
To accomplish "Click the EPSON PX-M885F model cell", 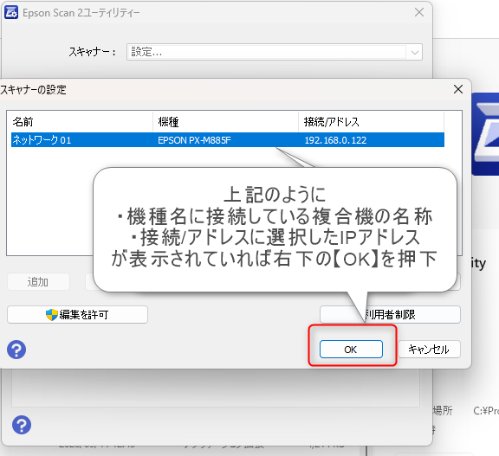I will tap(194, 140).
